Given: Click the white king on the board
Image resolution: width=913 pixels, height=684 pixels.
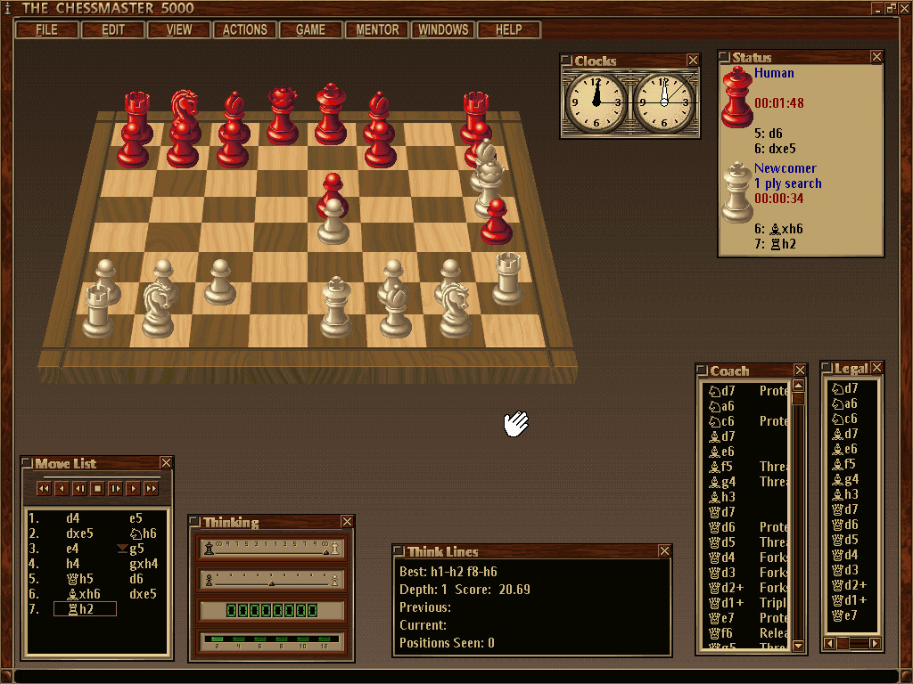Looking at the screenshot, I should [x=336, y=308].
